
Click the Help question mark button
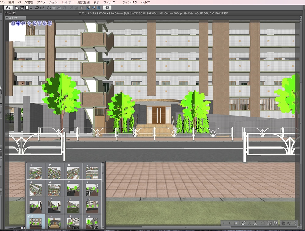point(107,8)
